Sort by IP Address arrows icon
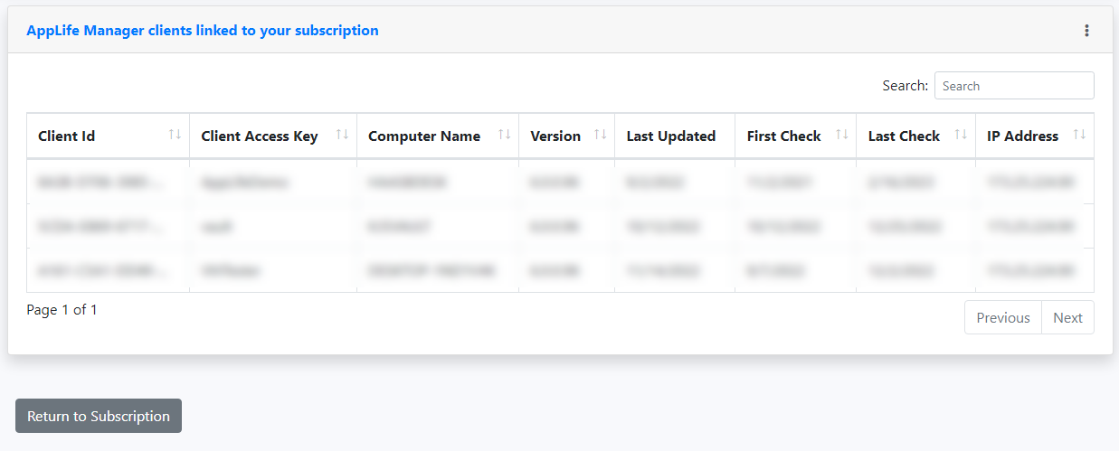 1079,135
